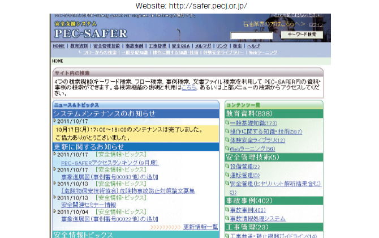Viewport: 379px width, 238px height.
Task: Click the コンテンツ一覧 panel title
Action: pyautogui.click(x=243, y=105)
